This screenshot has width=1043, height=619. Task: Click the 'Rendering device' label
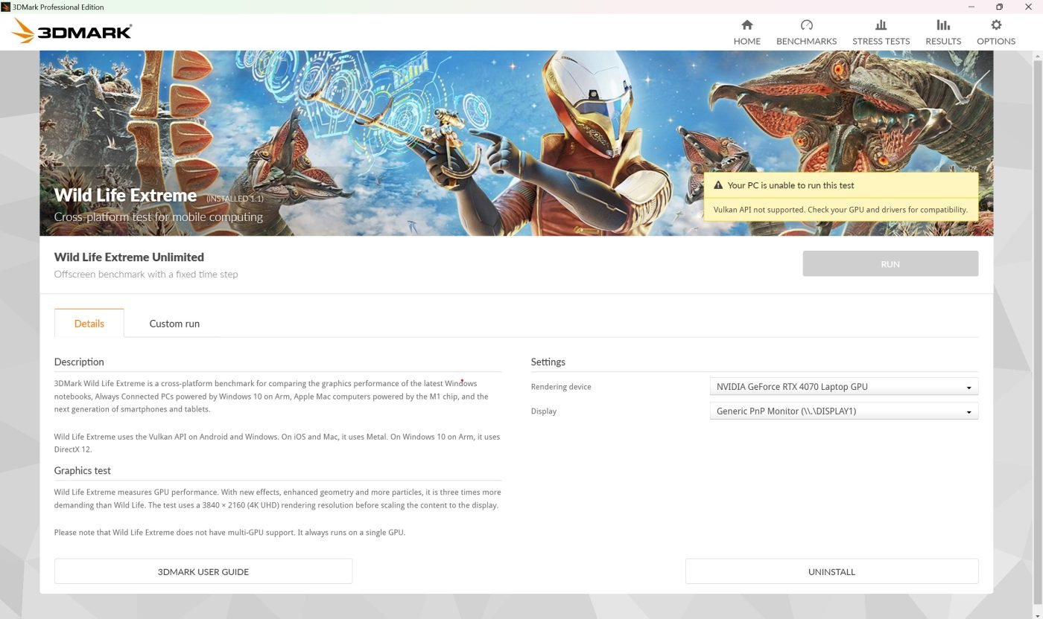pos(561,387)
